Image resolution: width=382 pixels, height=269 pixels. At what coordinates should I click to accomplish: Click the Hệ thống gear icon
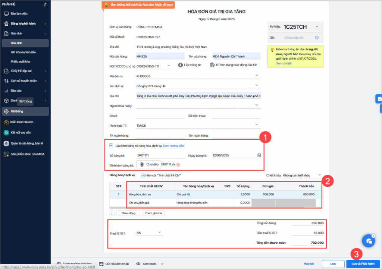click(x=6, y=111)
